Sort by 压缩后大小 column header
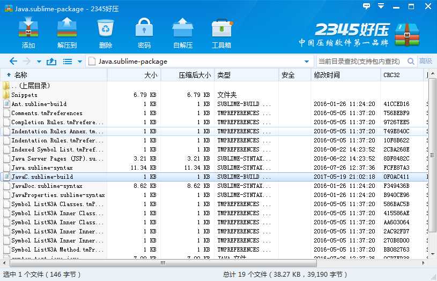This screenshot has height=281, width=437. click(188, 75)
